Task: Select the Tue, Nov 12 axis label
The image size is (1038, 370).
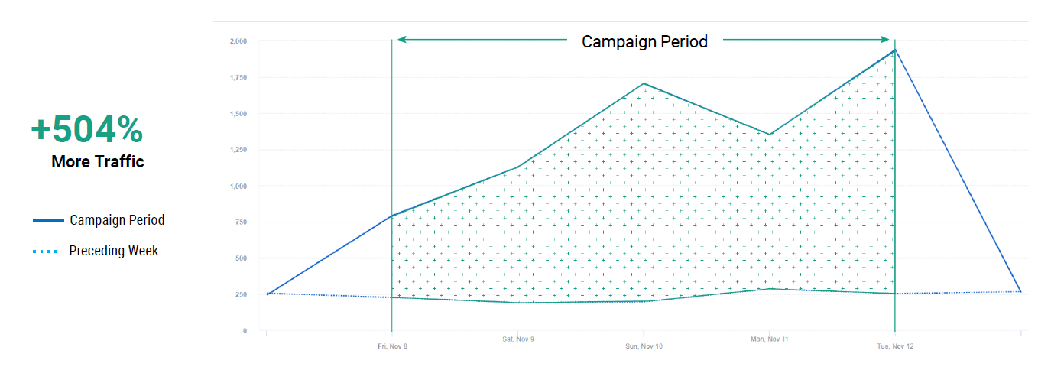Action: pyautogui.click(x=895, y=346)
